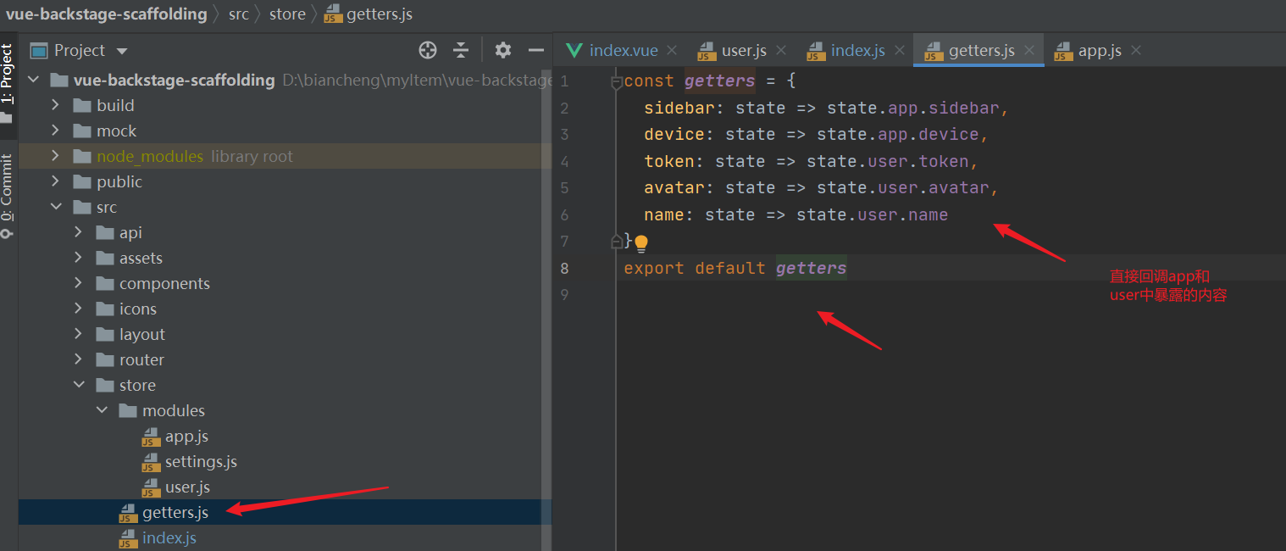Expand the mock folder
The height and width of the screenshot is (551, 1286).
tap(56, 131)
